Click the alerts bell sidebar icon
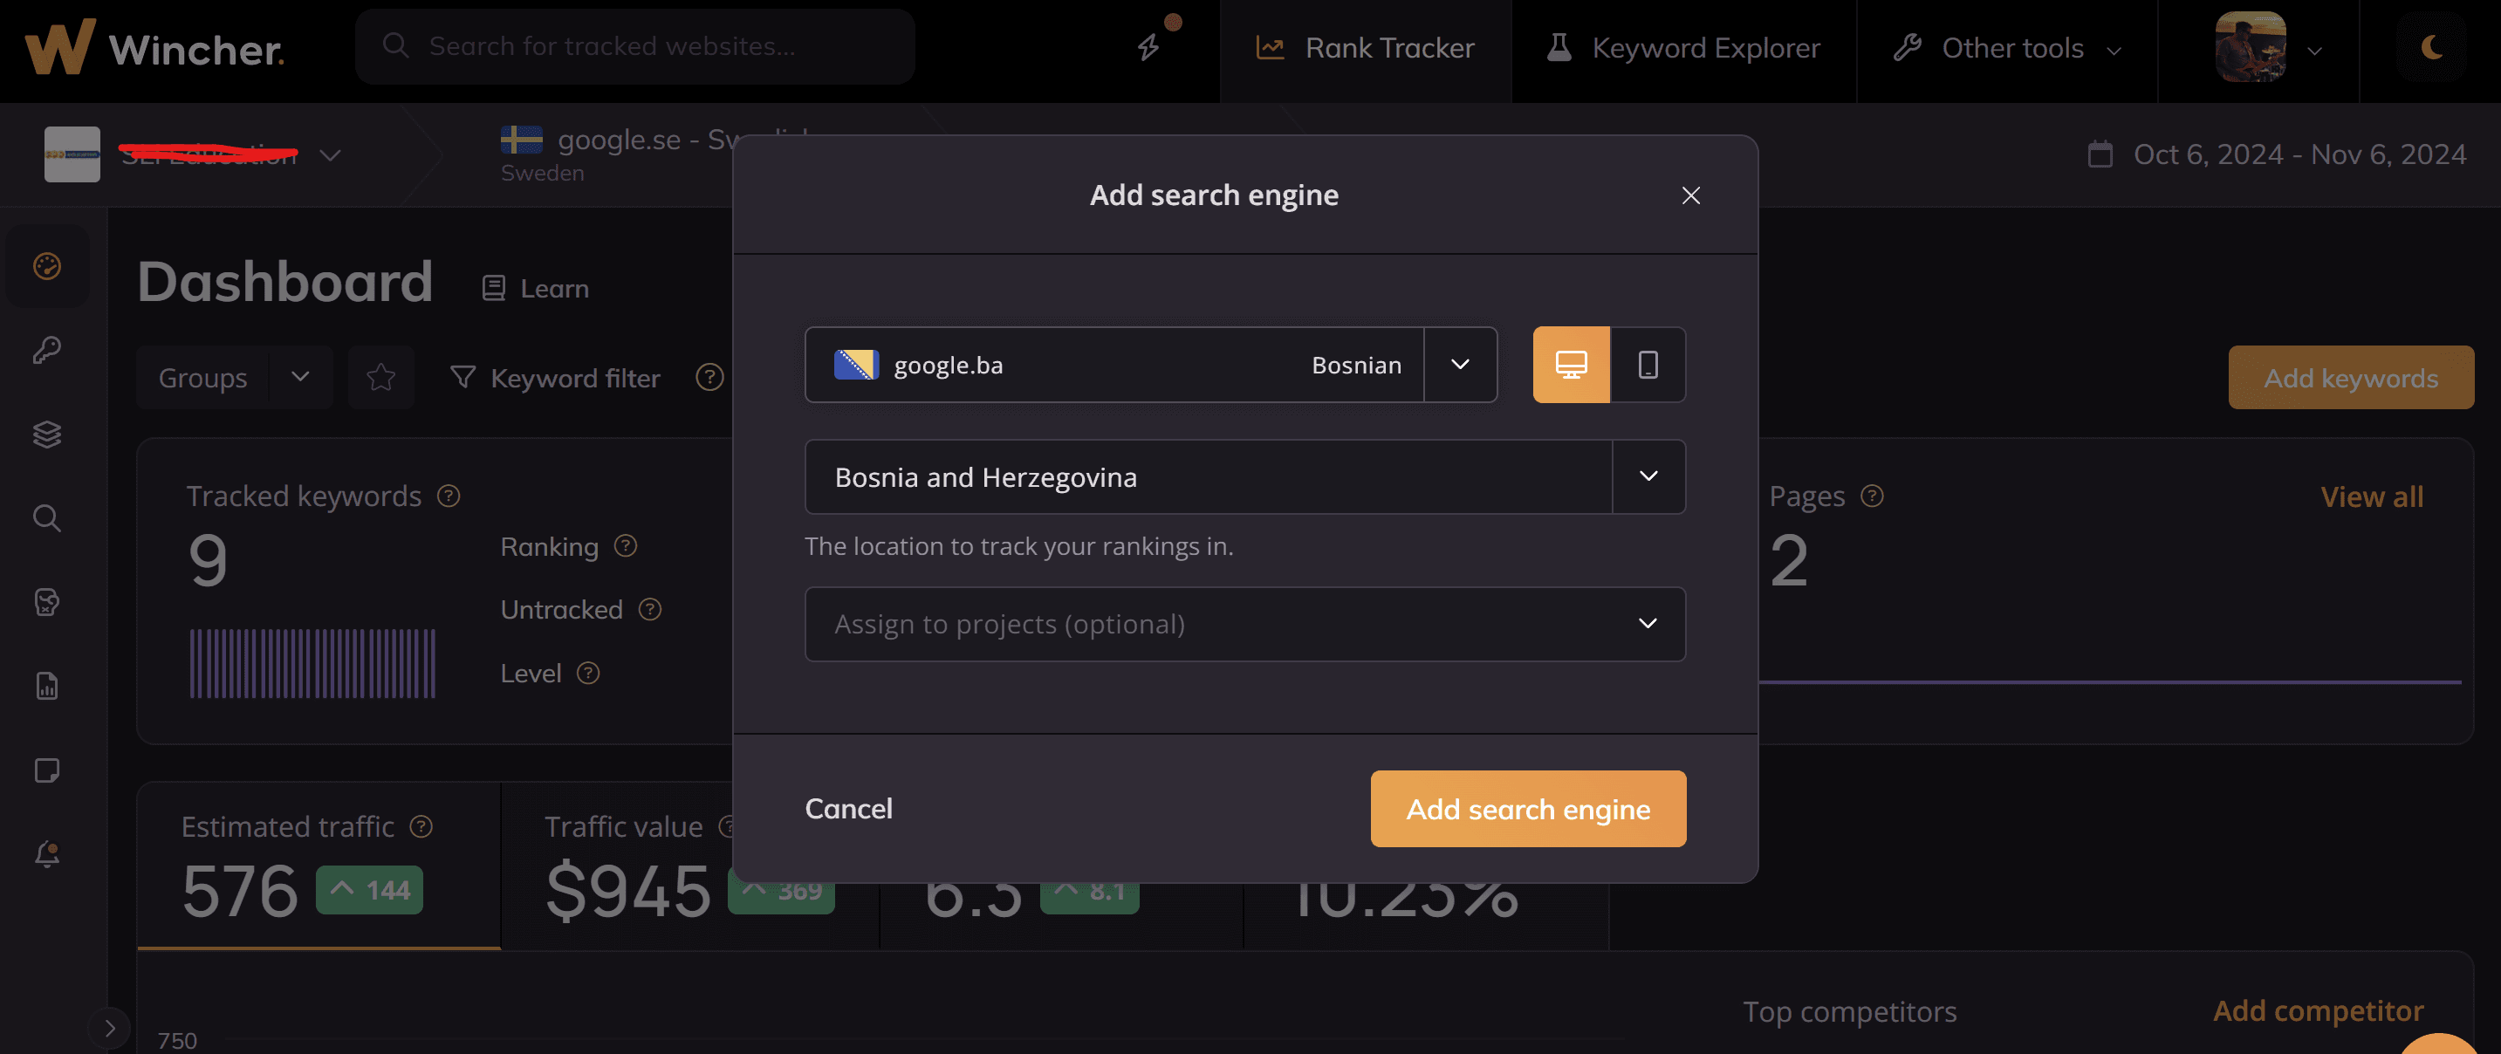This screenshot has height=1054, width=2501. coord(46,854)
